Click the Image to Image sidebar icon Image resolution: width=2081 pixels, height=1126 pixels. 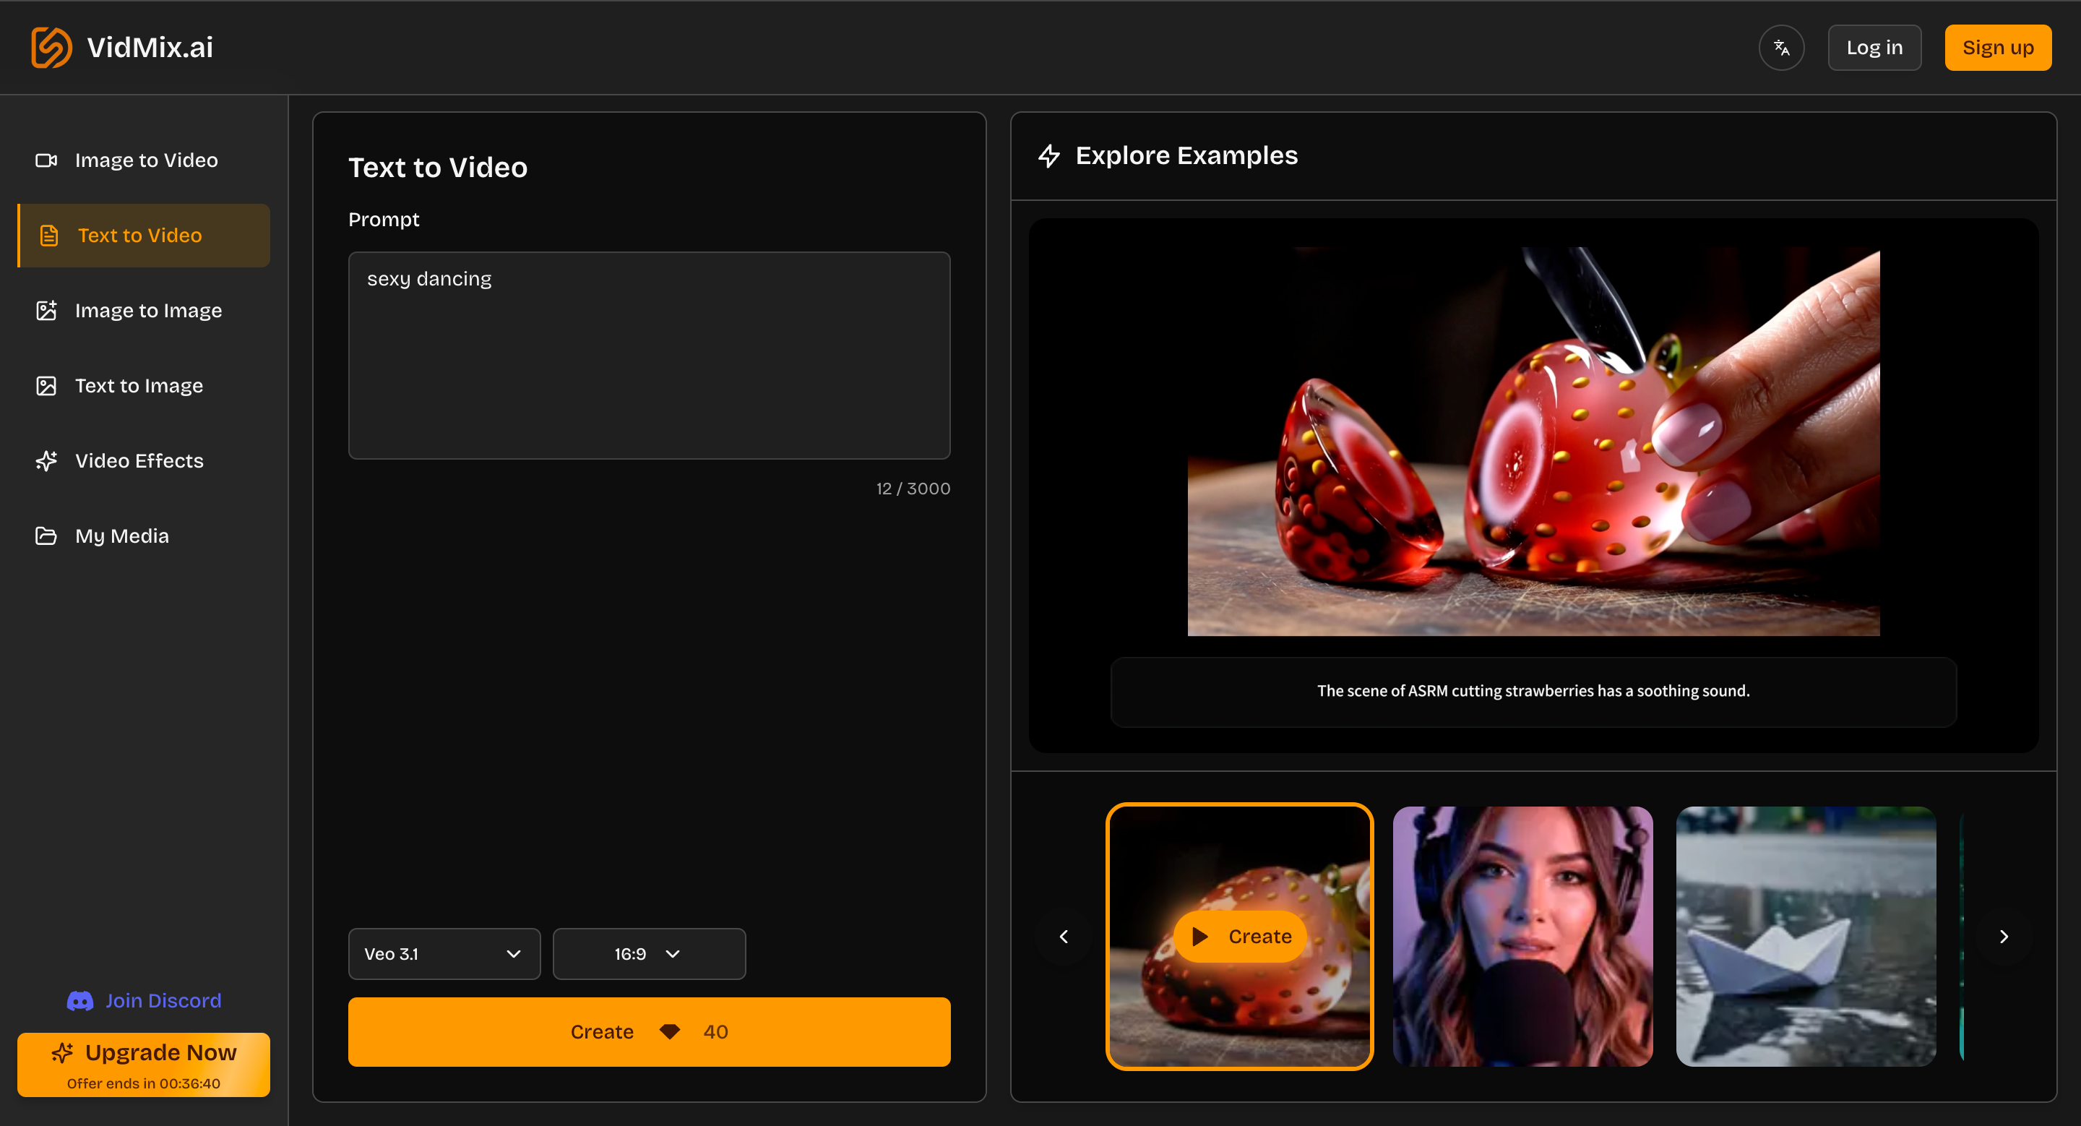tap(46, 310)
